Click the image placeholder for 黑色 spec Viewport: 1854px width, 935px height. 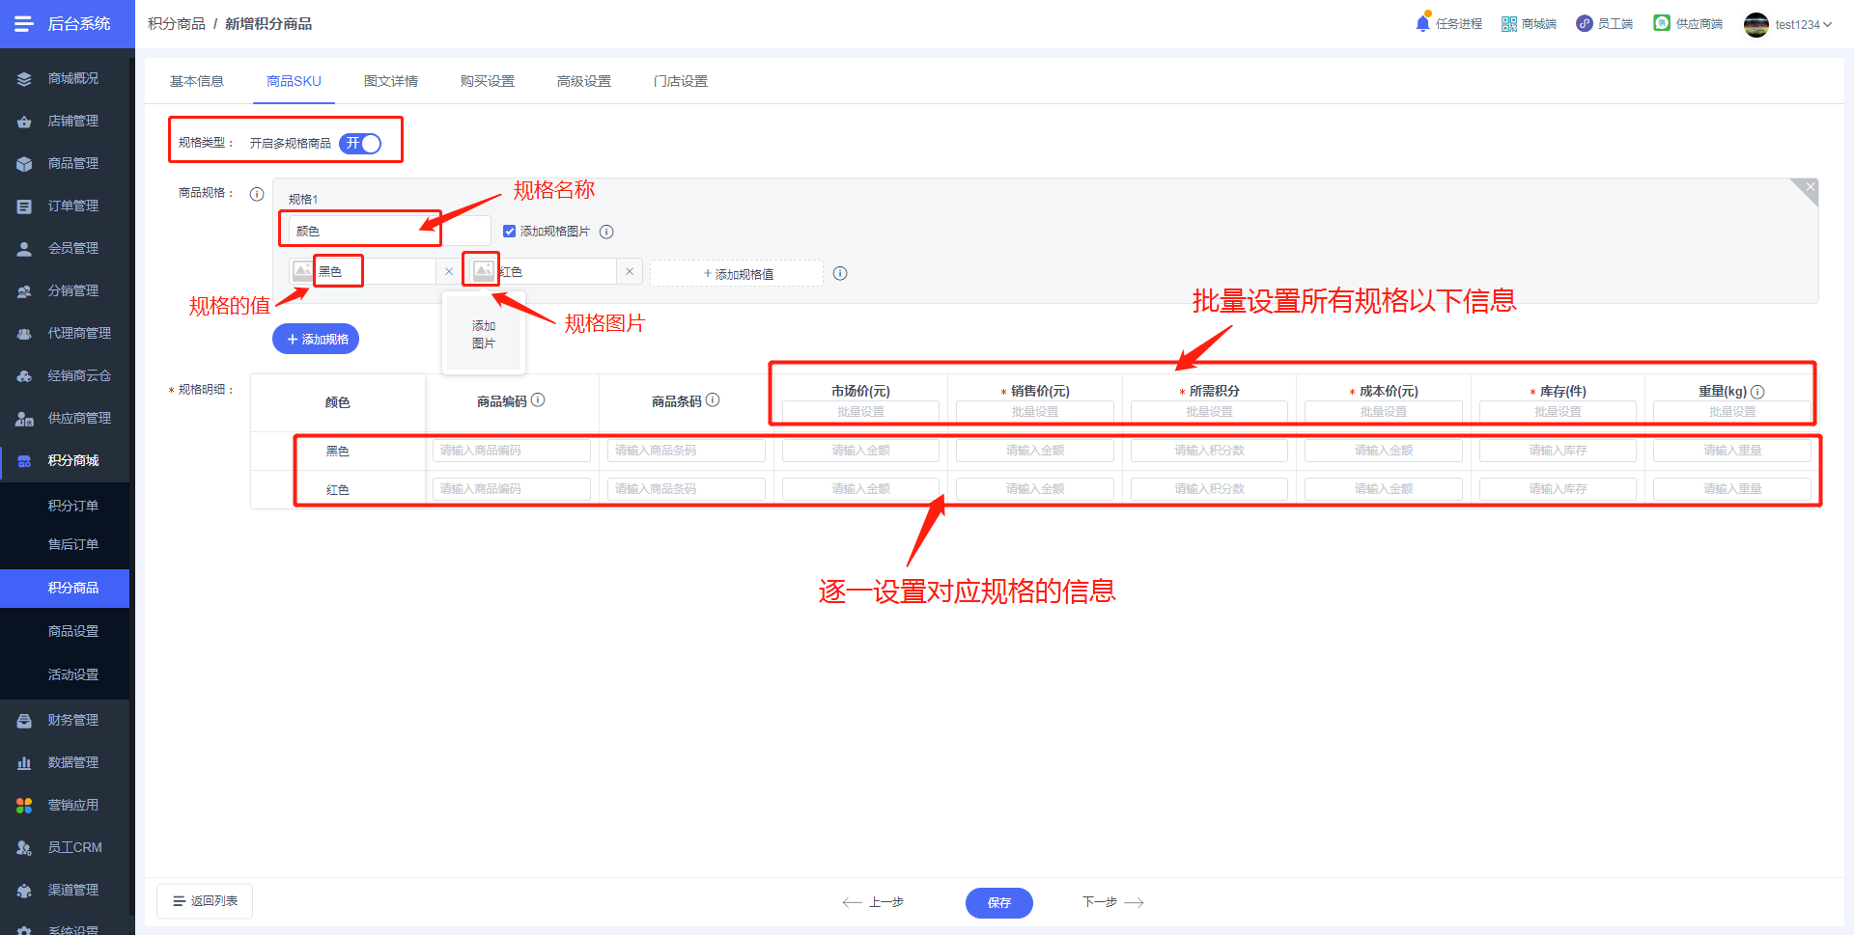(x=302, y=271)
